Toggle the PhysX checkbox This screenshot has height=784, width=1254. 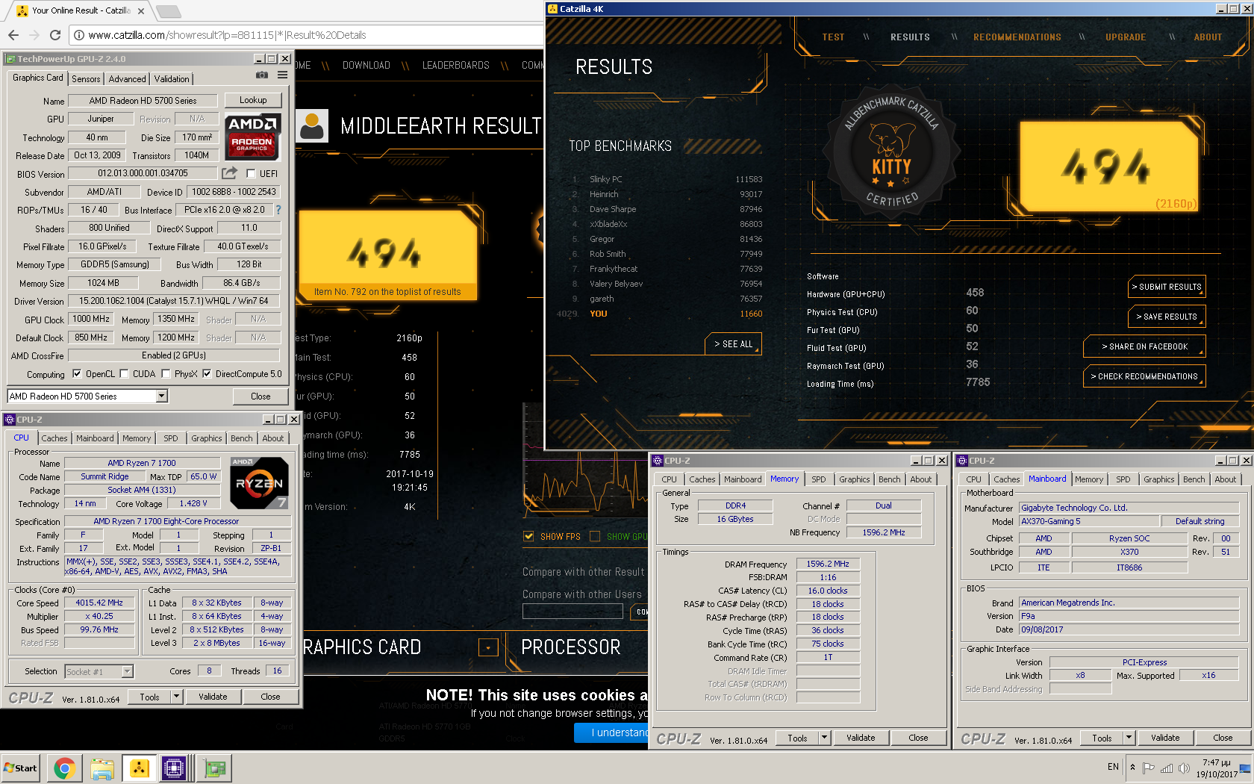(x=166, y=373)
